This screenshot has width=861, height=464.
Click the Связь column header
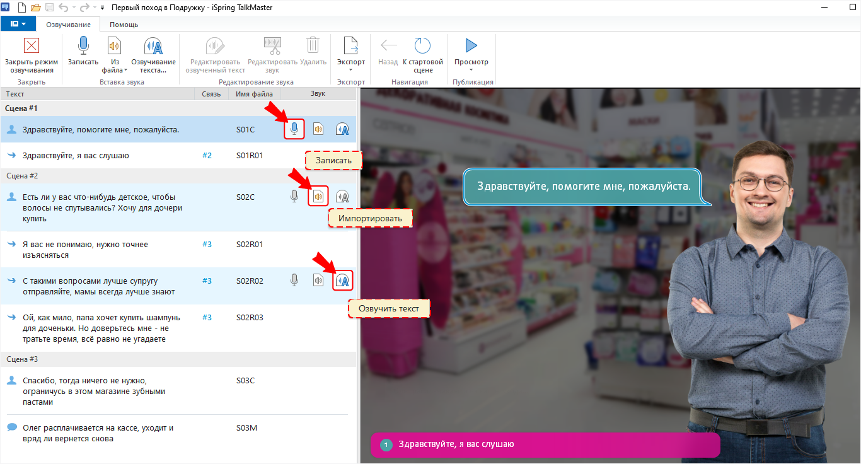click(x=211, y=94)
